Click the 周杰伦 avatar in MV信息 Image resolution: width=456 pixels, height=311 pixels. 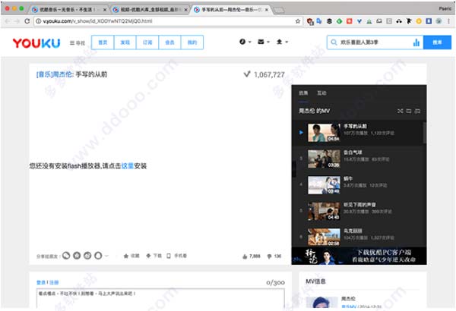point(321,303)
